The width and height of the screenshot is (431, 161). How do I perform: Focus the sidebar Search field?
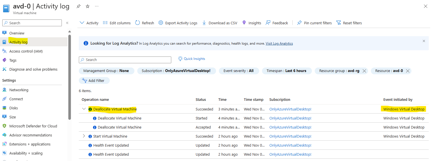click(32, 23)
